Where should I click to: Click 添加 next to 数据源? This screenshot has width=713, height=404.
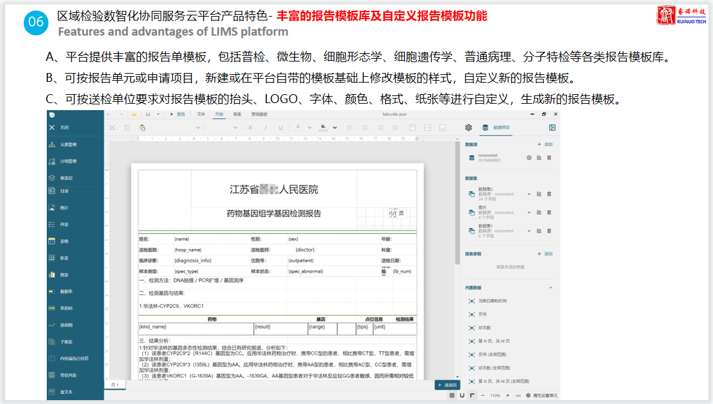pyautogui.click(x=545, y=145)
